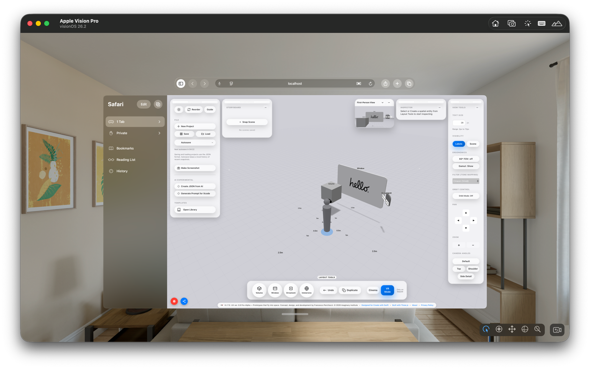The width and height of the screenshot is (590, 369).
Task: Add a Volume from Layout Tools
Action: [259, 290]
